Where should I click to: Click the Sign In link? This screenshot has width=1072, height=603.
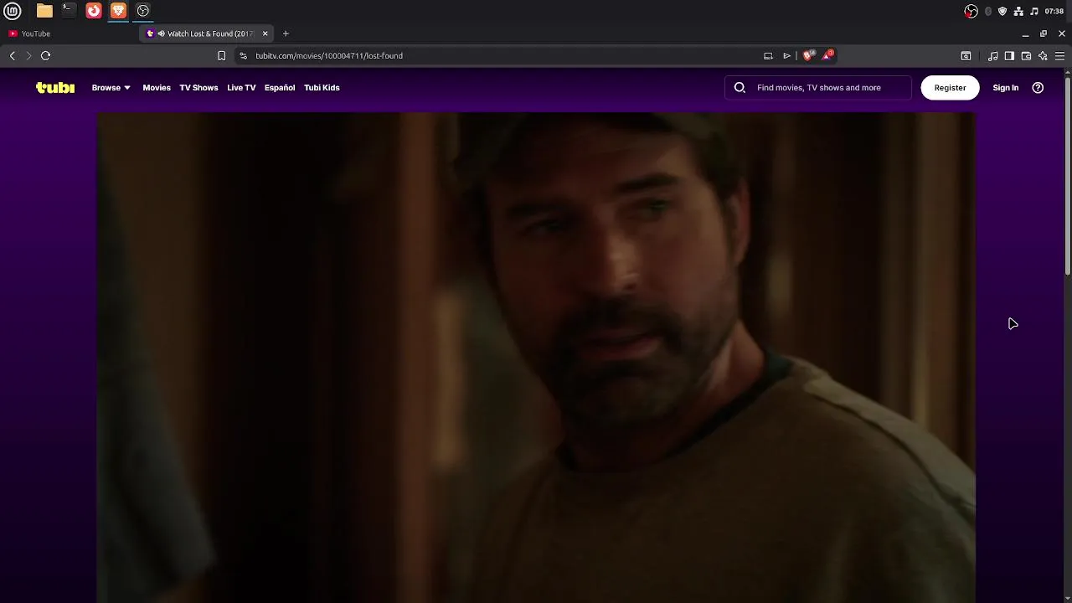[1005, 87]
